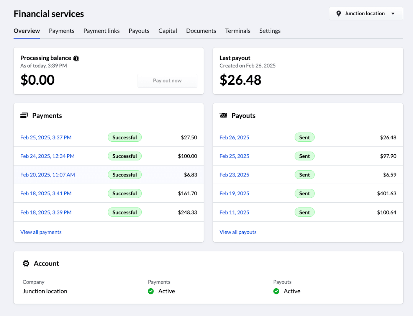Open the Feb 25, 2025, 3:37 PM payment
This screenshot has height=316, width=413.
(46, 137)
